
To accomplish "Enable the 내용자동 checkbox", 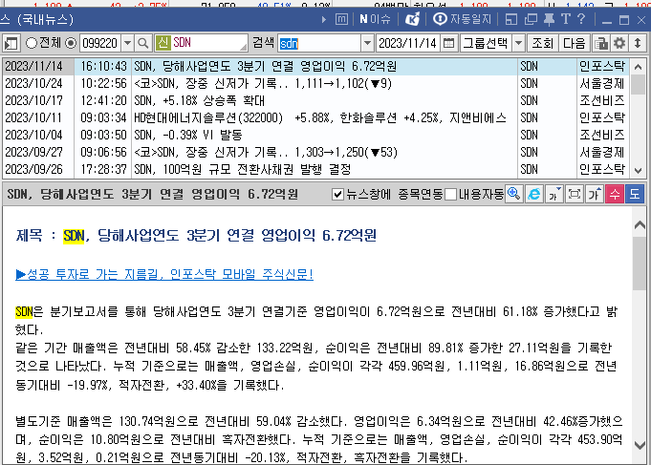I will 451,194.
